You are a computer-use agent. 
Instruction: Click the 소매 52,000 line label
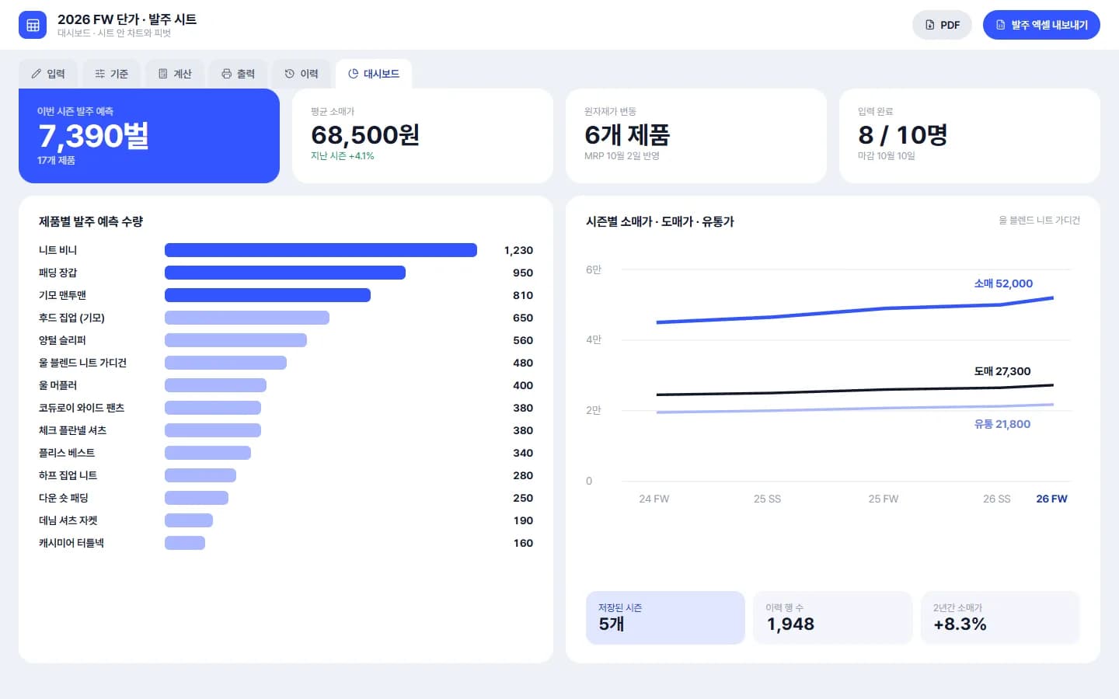point(1003,283)
